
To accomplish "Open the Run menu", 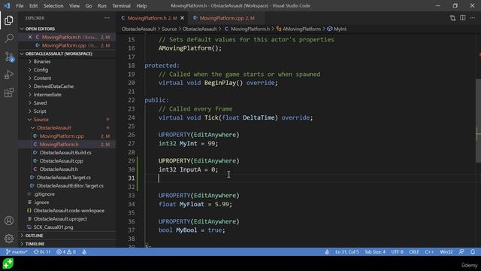I will click(x=102, y=5).
